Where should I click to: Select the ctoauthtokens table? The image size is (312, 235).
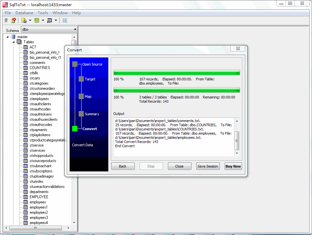(x=41, y=114)
